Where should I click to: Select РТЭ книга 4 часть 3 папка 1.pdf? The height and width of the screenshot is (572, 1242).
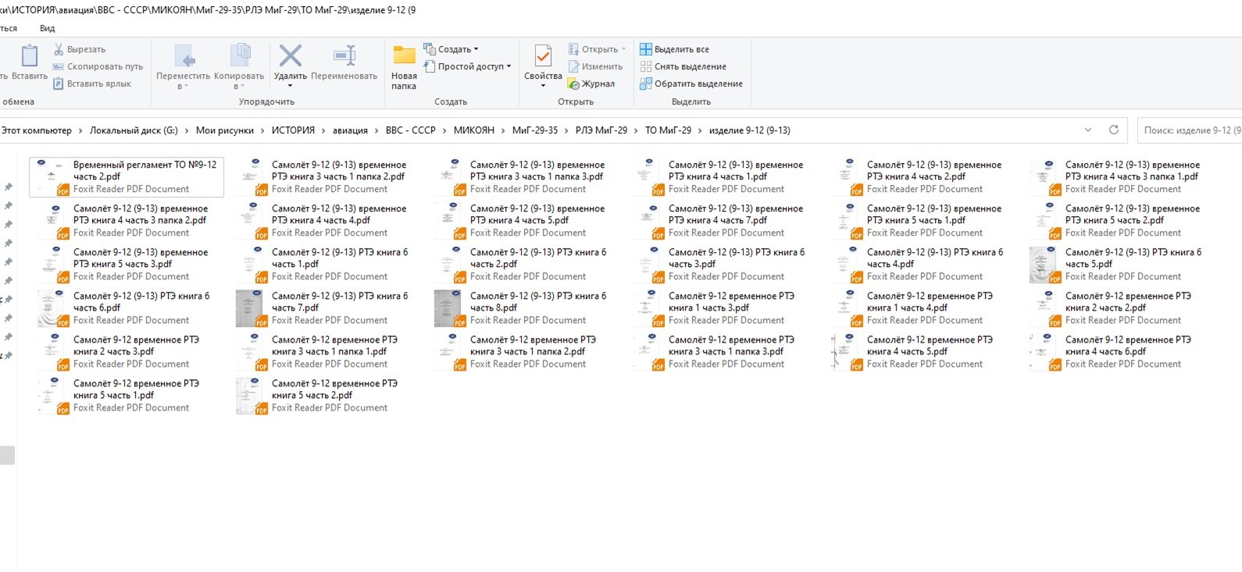(1119, 177)
